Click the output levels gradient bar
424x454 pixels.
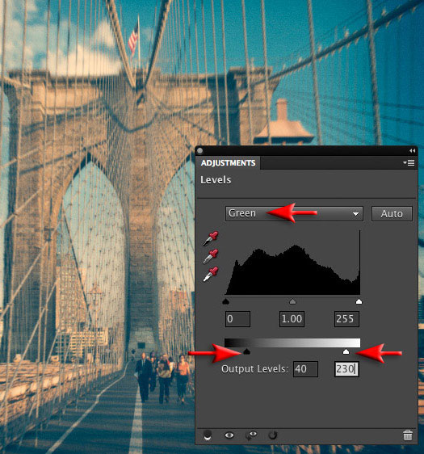[292, 343]
